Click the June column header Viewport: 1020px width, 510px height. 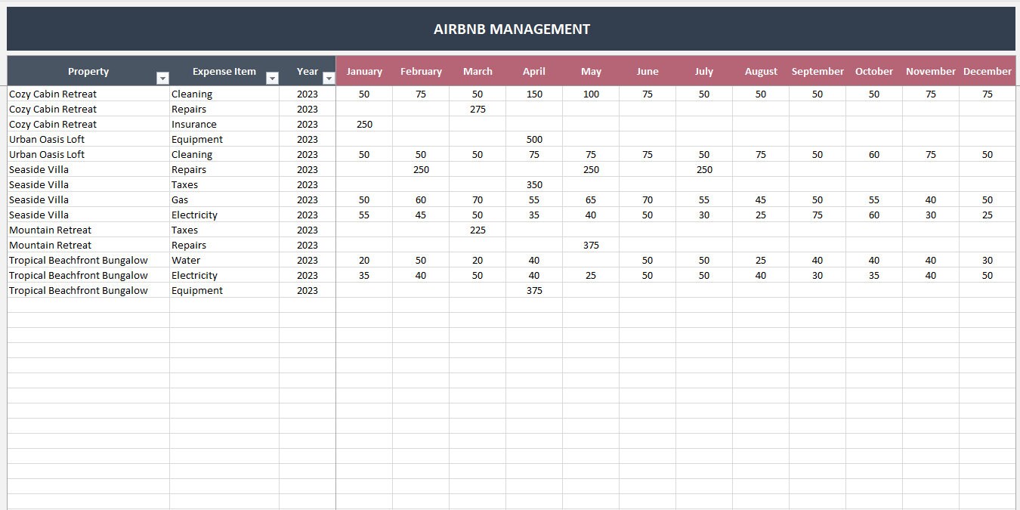click(x=648, y=71)
